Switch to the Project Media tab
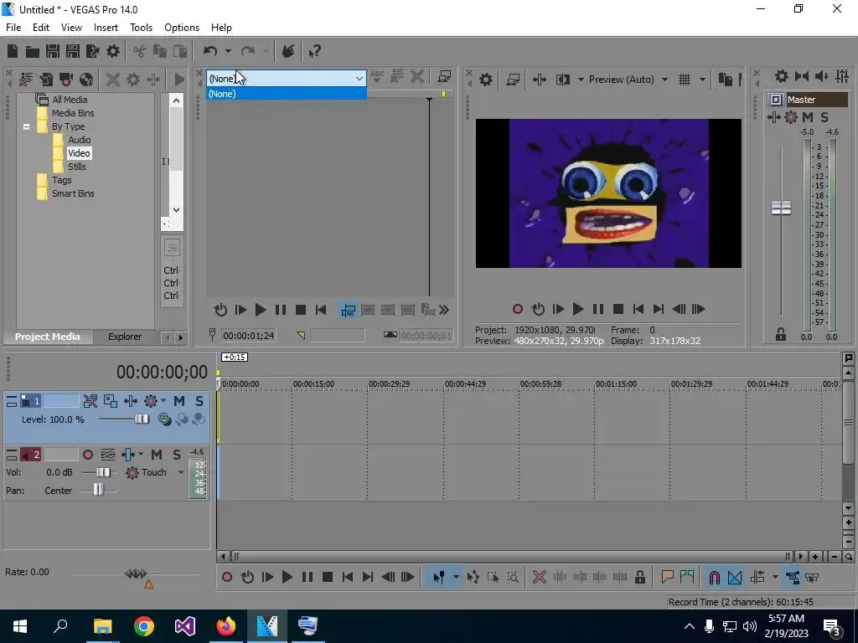Screen dimensions: 858x643 (x=48, y=337)
